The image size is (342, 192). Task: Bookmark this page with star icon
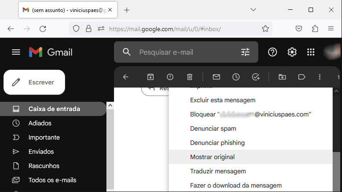coord(265,28)
